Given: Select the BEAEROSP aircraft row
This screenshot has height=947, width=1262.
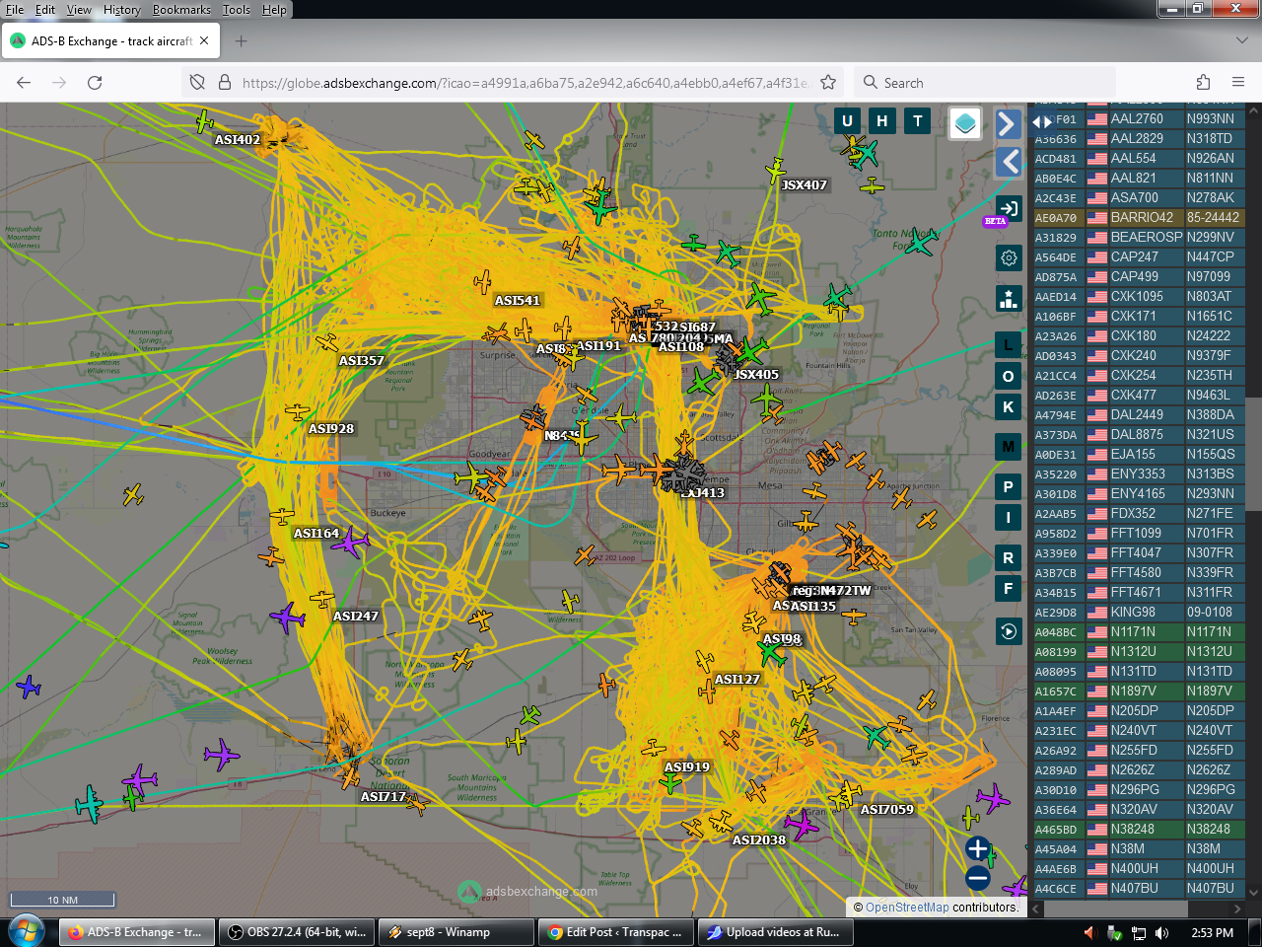Looking at the screenshot, I should 1138,237.
